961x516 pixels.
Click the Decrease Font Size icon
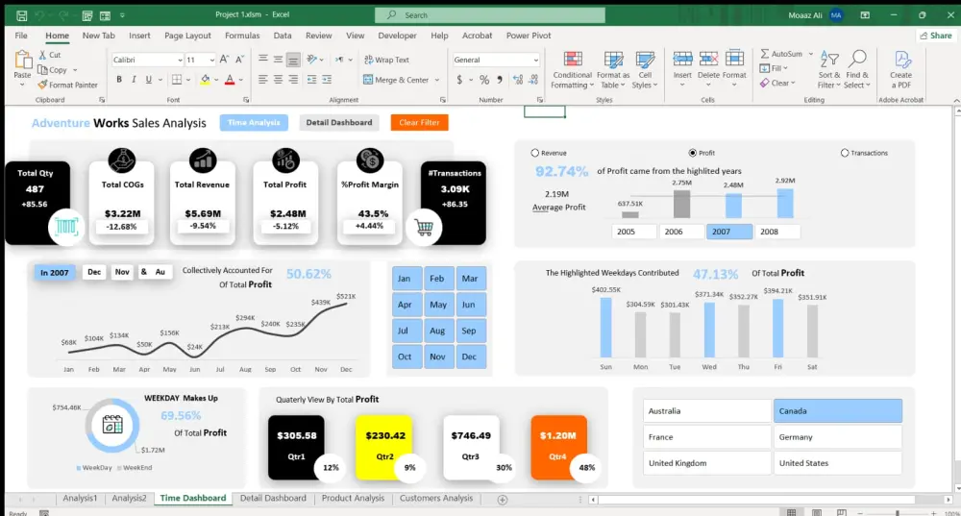pos(239,60)
